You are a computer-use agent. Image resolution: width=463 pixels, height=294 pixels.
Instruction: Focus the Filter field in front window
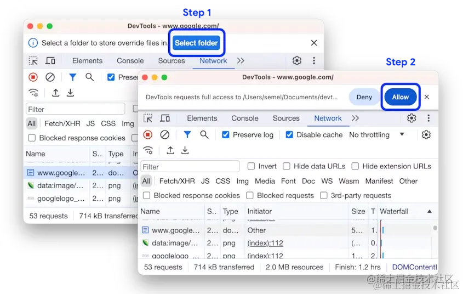pyautogui.click(x=190, y=167)
